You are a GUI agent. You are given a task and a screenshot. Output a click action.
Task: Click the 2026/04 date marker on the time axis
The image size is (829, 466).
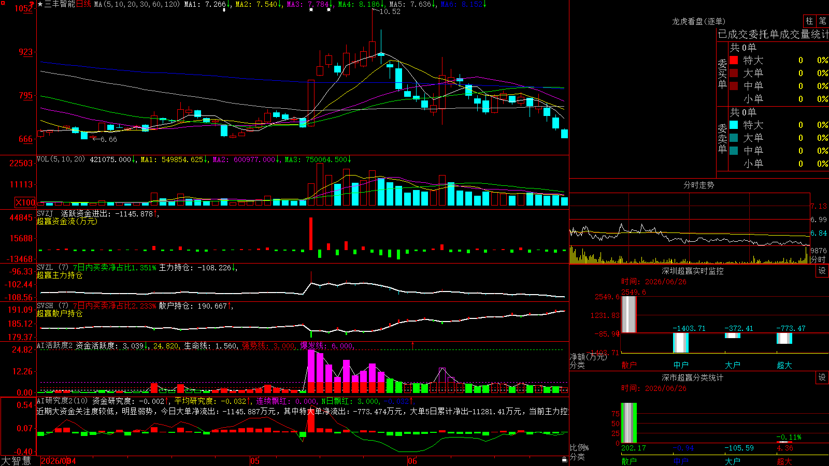point(58,461)
